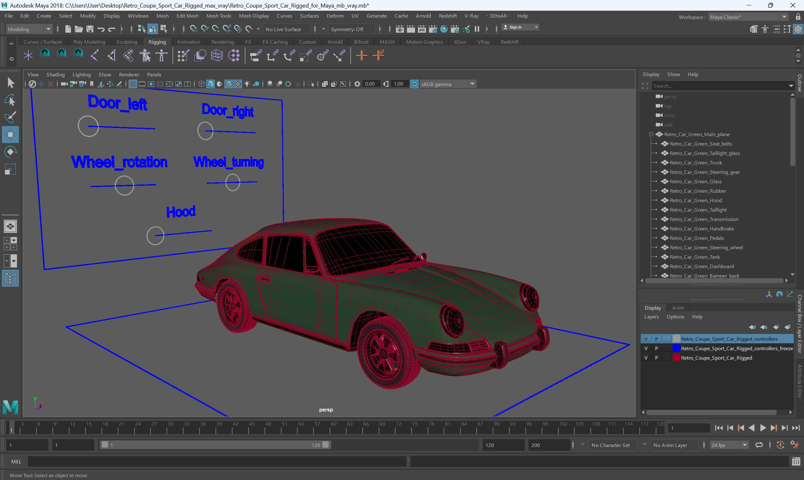The height and width of the screenshot is (480, 804).
Task: Click the Undo arrow icon
Action: point(101,29)
